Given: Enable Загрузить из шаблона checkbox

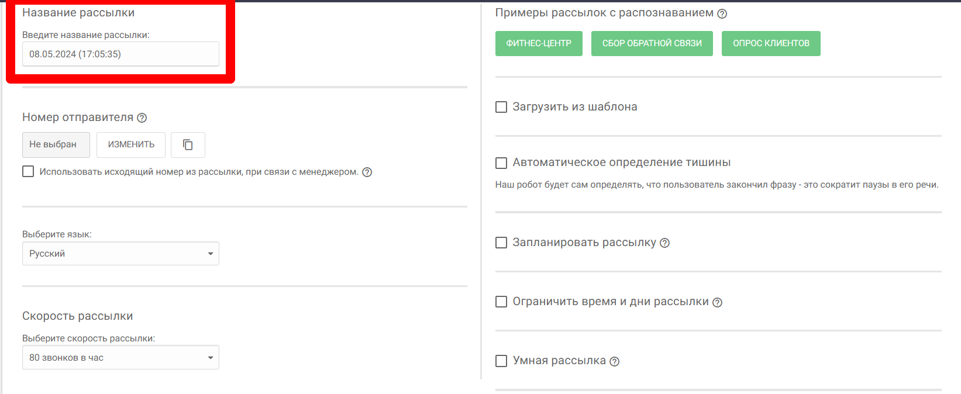Looking at the screenshot, I should click(x=501, y=107).
